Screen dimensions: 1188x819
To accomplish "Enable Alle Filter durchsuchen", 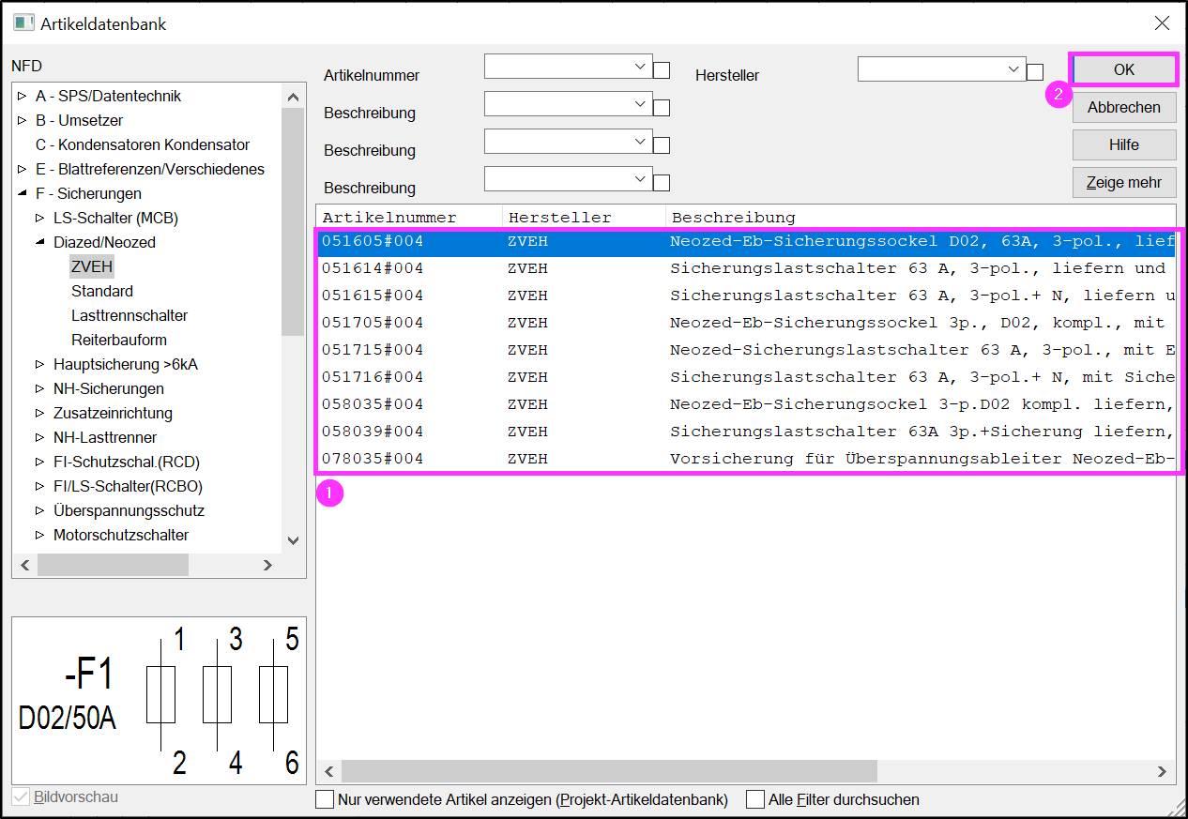I will 755,799.
